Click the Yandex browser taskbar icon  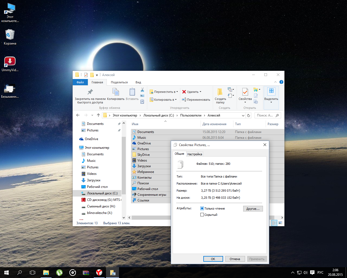pyautogui.click(x=99, y=273)
